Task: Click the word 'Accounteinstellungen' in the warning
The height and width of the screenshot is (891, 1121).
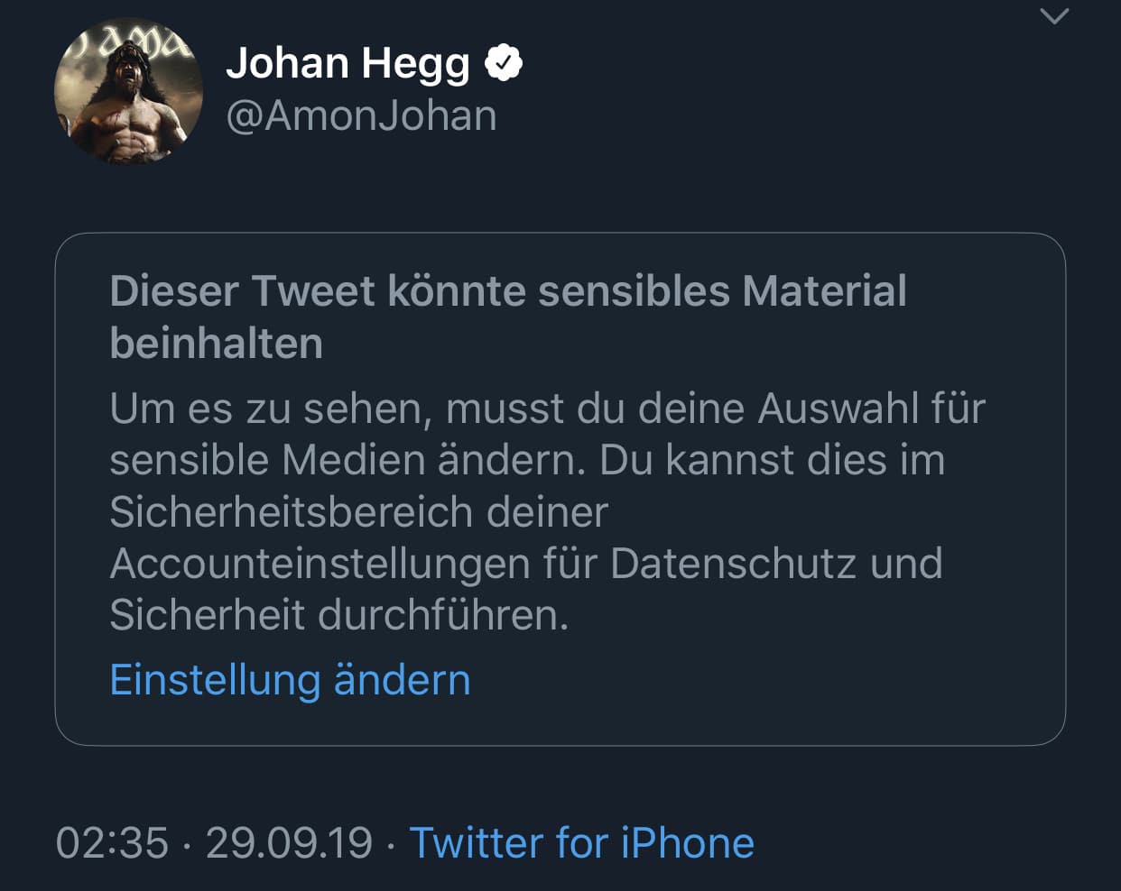Action: pos(320,564)
